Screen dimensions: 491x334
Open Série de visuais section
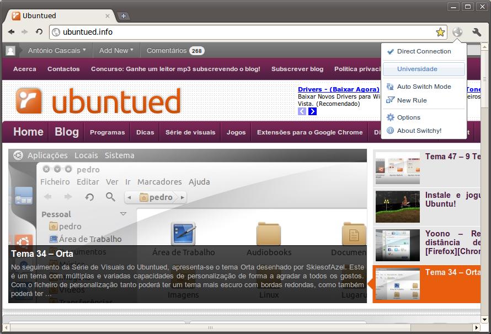point(190,132)
